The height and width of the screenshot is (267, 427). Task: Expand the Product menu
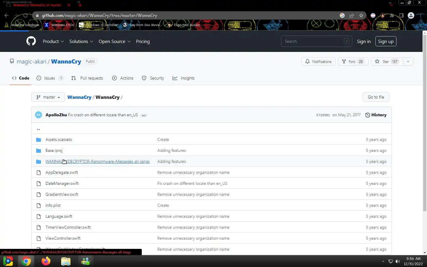coord(53,41)
